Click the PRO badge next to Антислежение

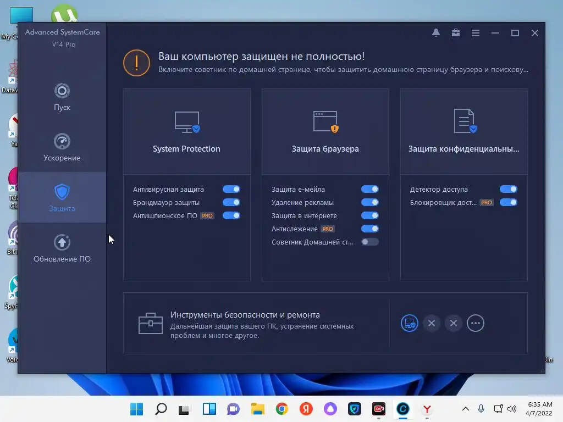coord(328,229)
